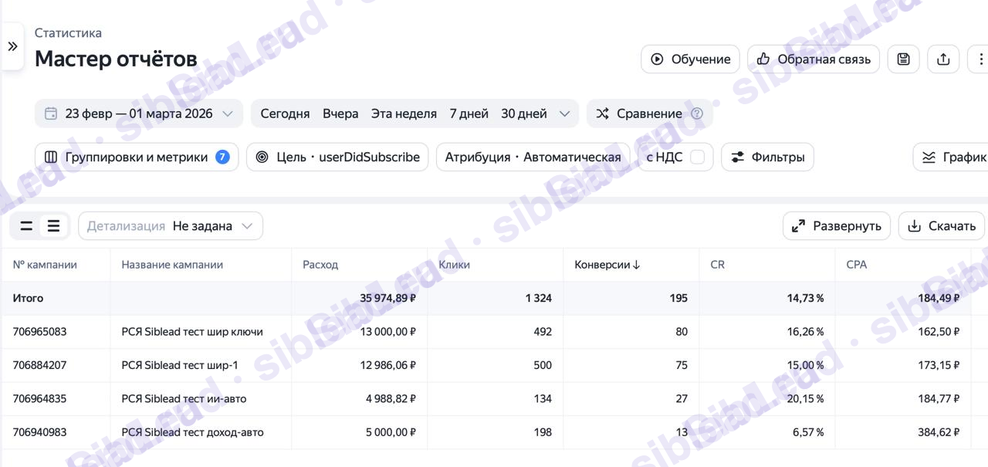Click the Развернуть expand table button
Image resolution: width=988 pixels, height=467 pixels.
837,226
